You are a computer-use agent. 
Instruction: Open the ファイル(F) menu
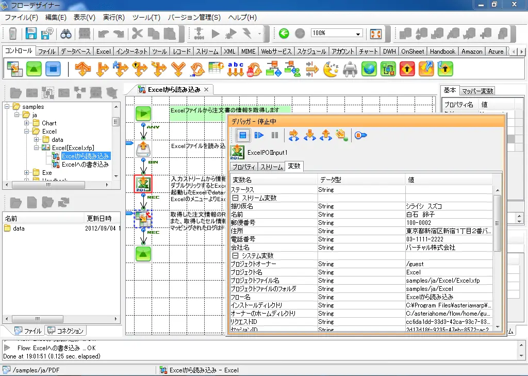21,17
